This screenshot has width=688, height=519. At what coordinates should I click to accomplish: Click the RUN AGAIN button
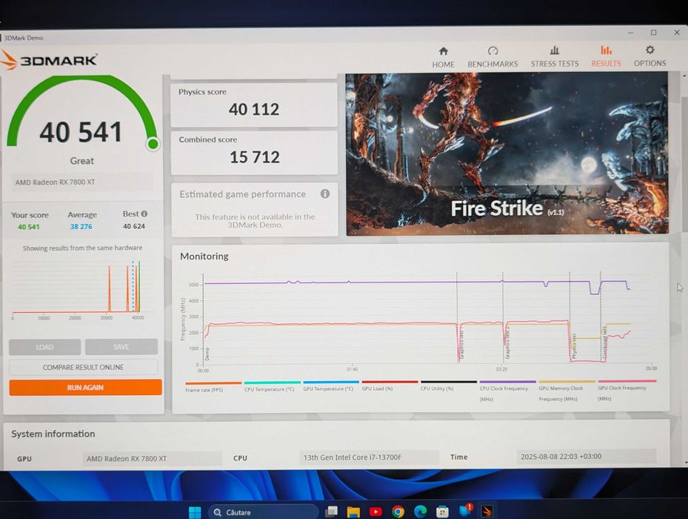pos(86,387)
